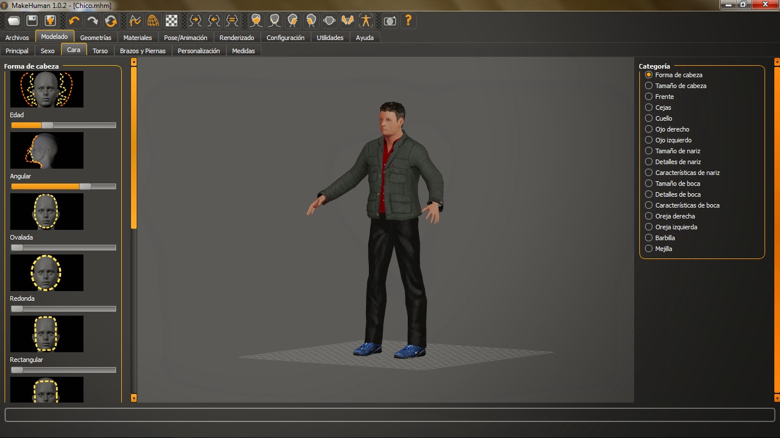Open the orange question mark help icon
This screenshot has width=780, height=438.
click(x=408, y=21)
